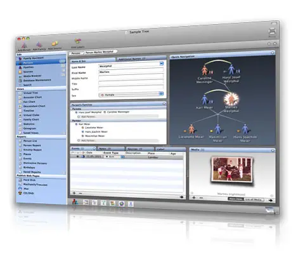The width and height of the screenshot is (298, 254).
Task: Select Karl Meier figure in Quick Navigation
Action: point(205,100)
